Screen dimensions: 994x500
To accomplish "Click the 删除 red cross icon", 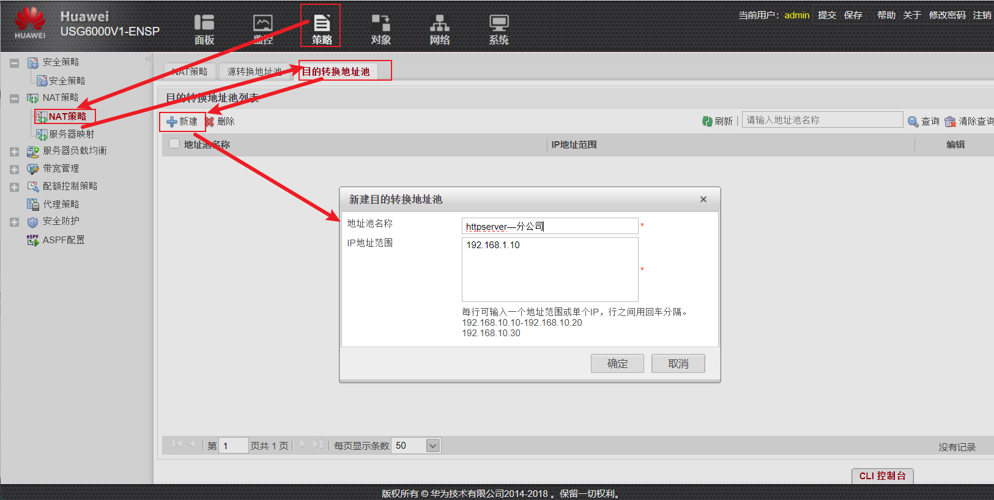I will coord(210,122).
